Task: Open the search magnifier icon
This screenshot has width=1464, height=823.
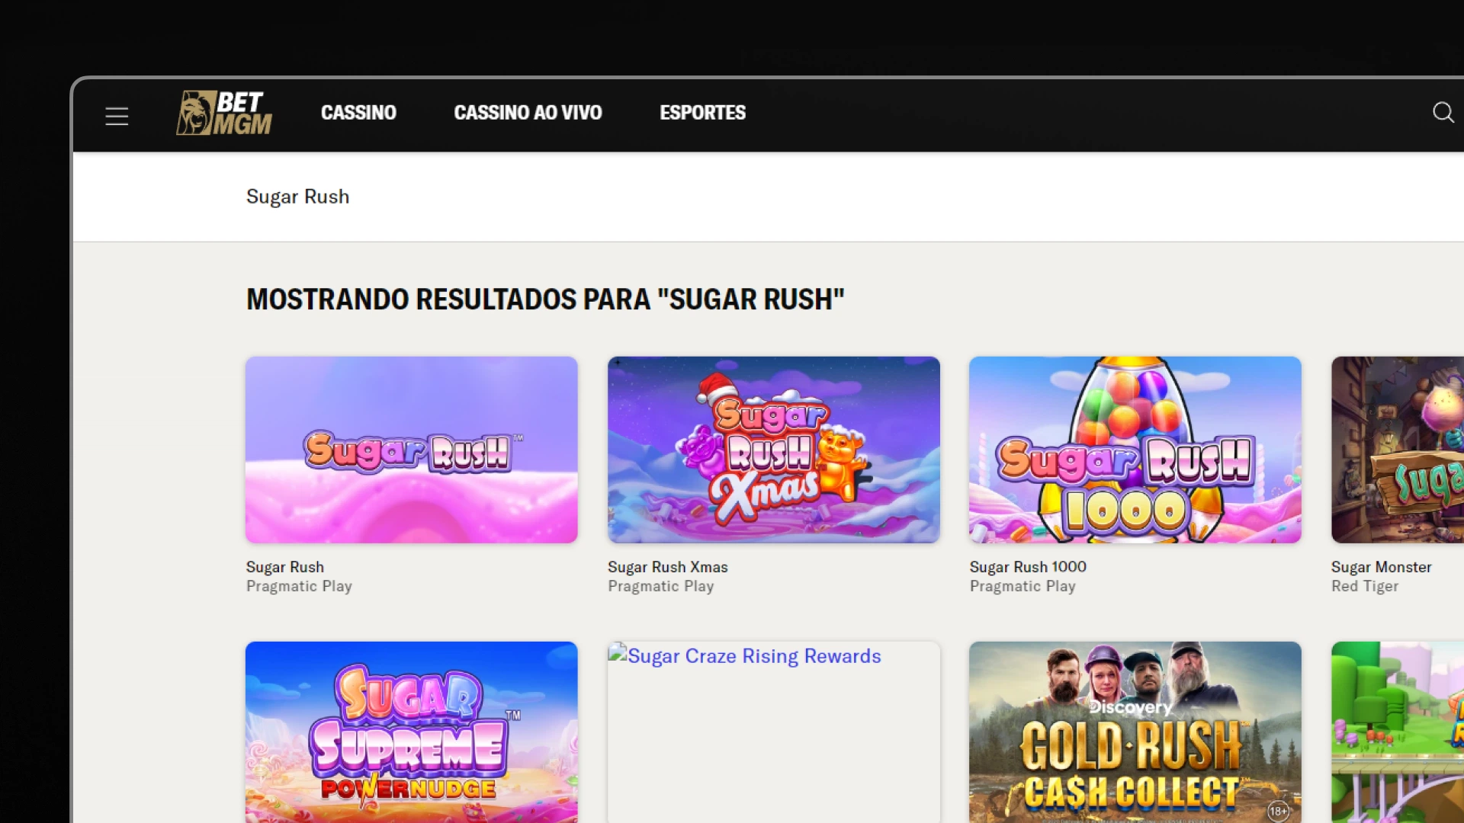Action: (x=1443, y=113)
